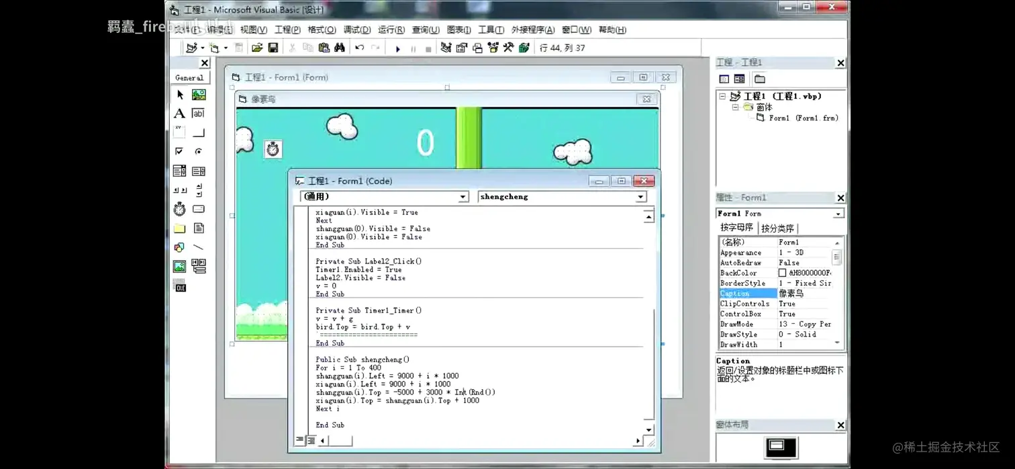1015x469 pixels.
Task: Click the General tab in toolbox
Action: pos(189,78)
